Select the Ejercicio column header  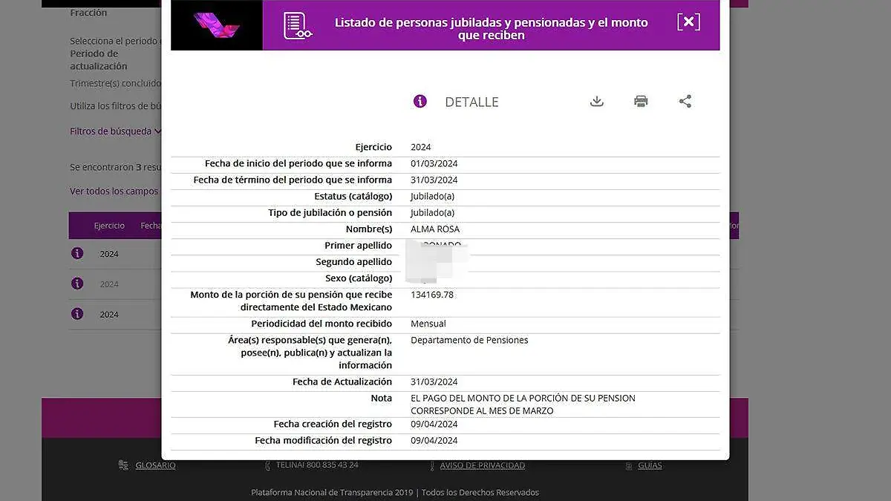[109, 226]
